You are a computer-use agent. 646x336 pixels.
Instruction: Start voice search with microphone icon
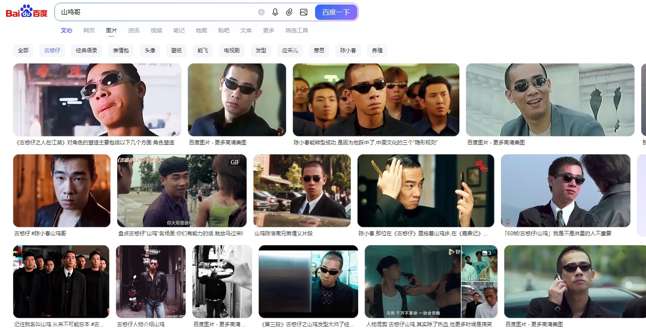[x=275, y=12]
